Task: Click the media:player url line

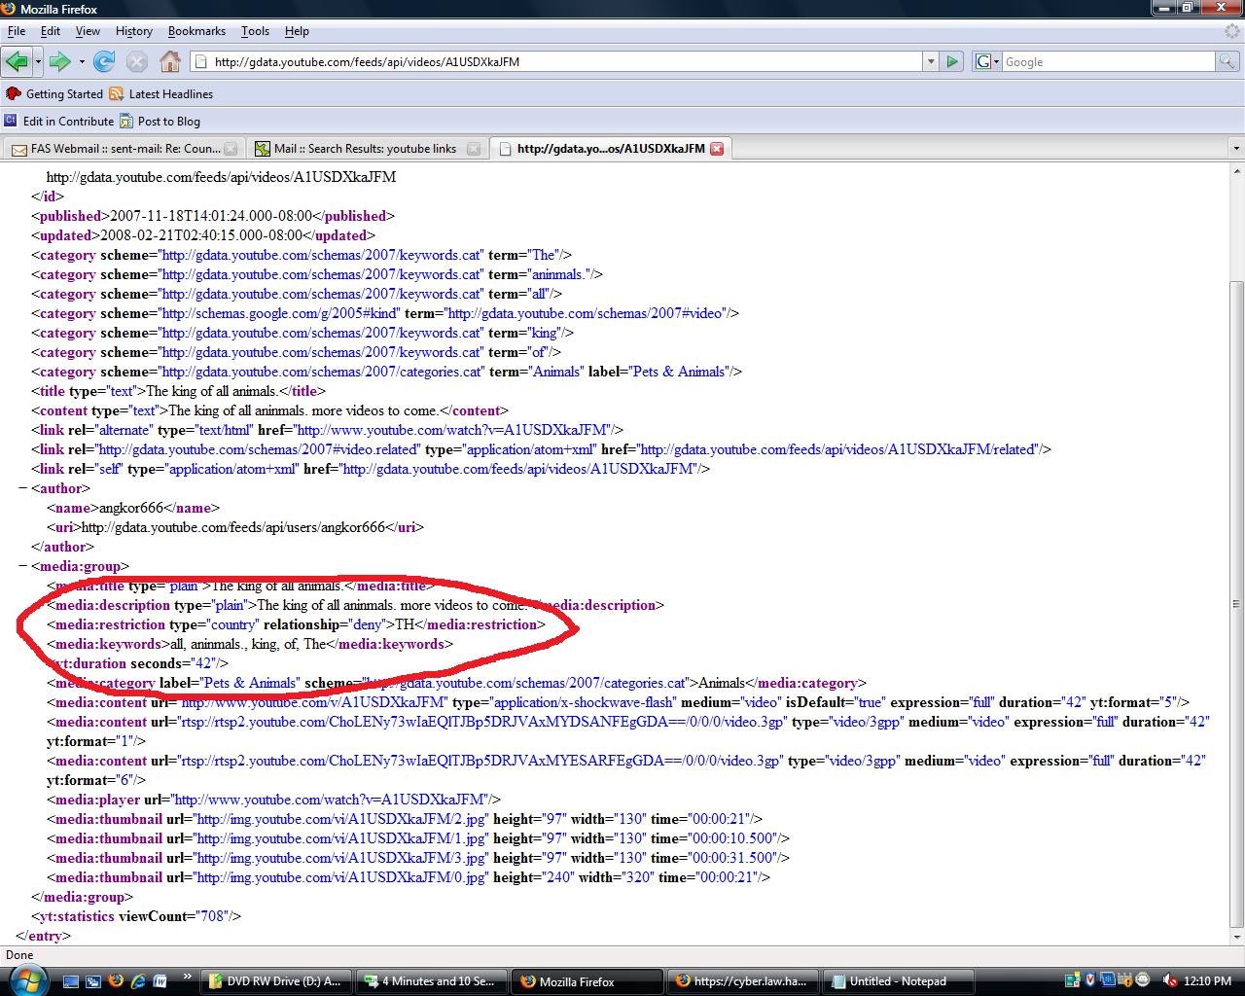Action: click(273, 800)
